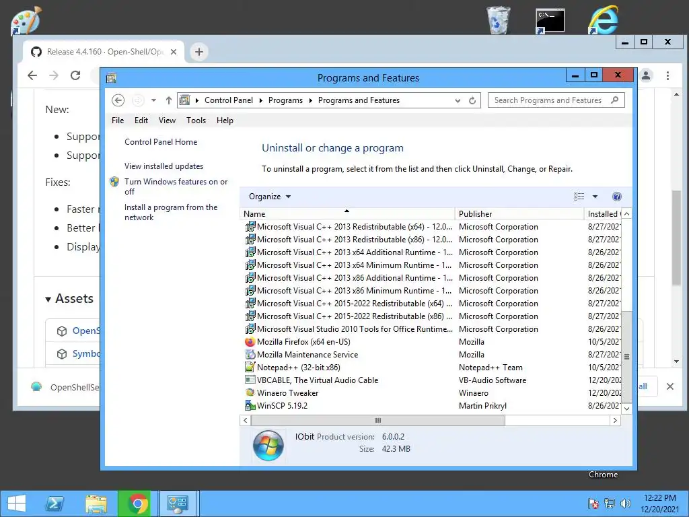Click View installed updates link

[x=164, y=166]
